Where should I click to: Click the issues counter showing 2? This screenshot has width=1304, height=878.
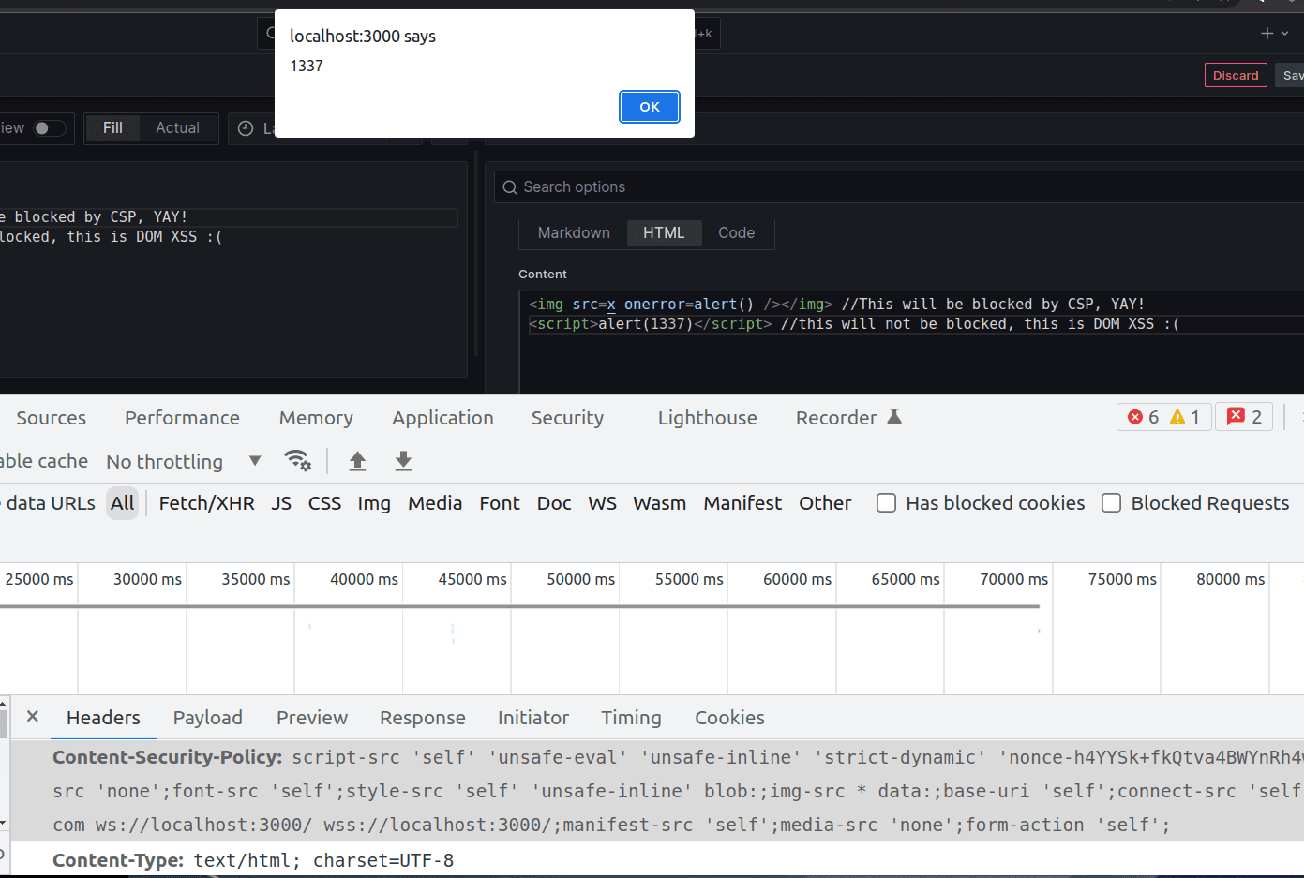(x=1244, y=417)
